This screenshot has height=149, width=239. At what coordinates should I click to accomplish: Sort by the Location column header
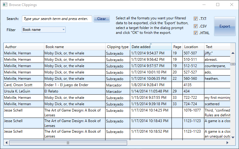click(193, 47)
